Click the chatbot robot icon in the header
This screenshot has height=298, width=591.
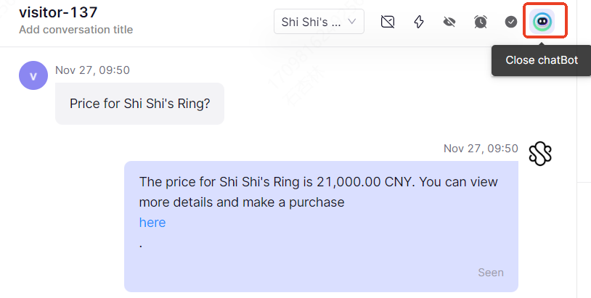[542, 22]
